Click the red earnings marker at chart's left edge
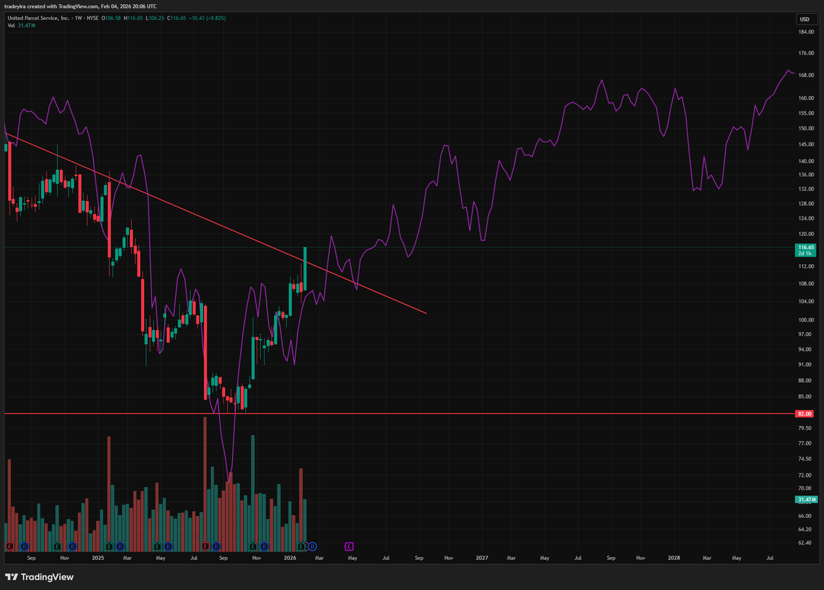824x590 pixels. [x=10, y=546]
